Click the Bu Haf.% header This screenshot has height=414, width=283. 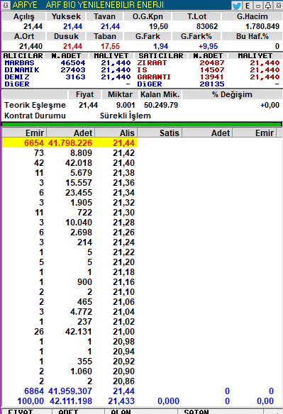click(x=252, y=36)
